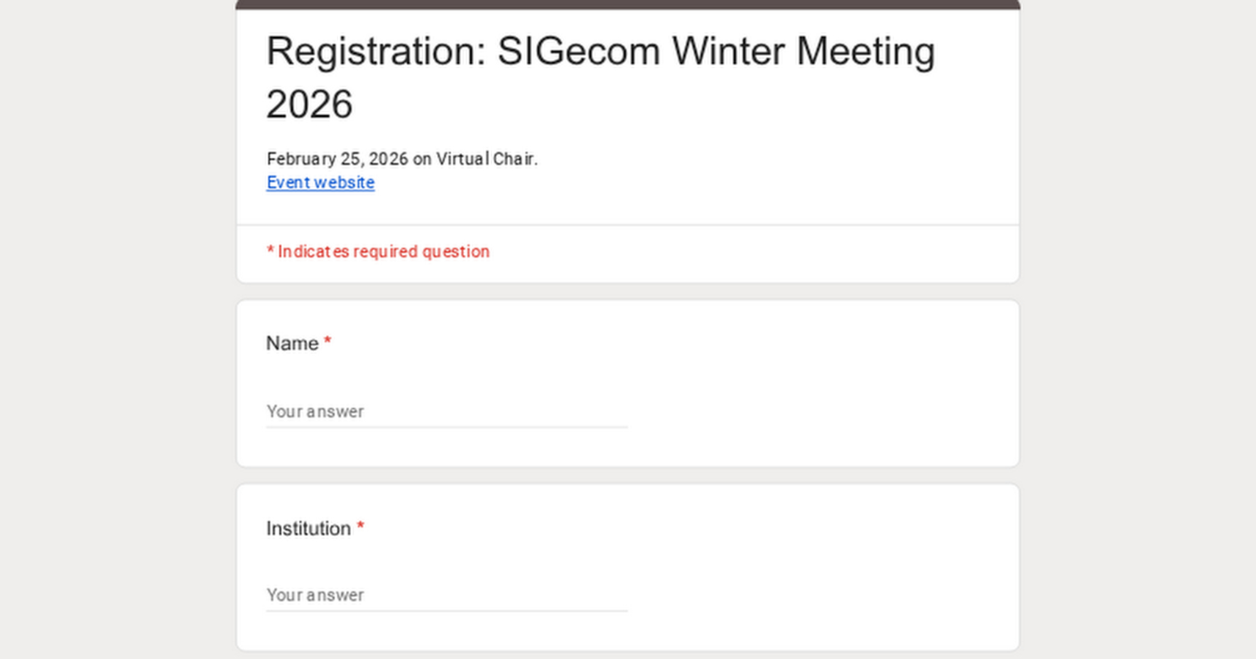Open the Event website link

point(320,183)
